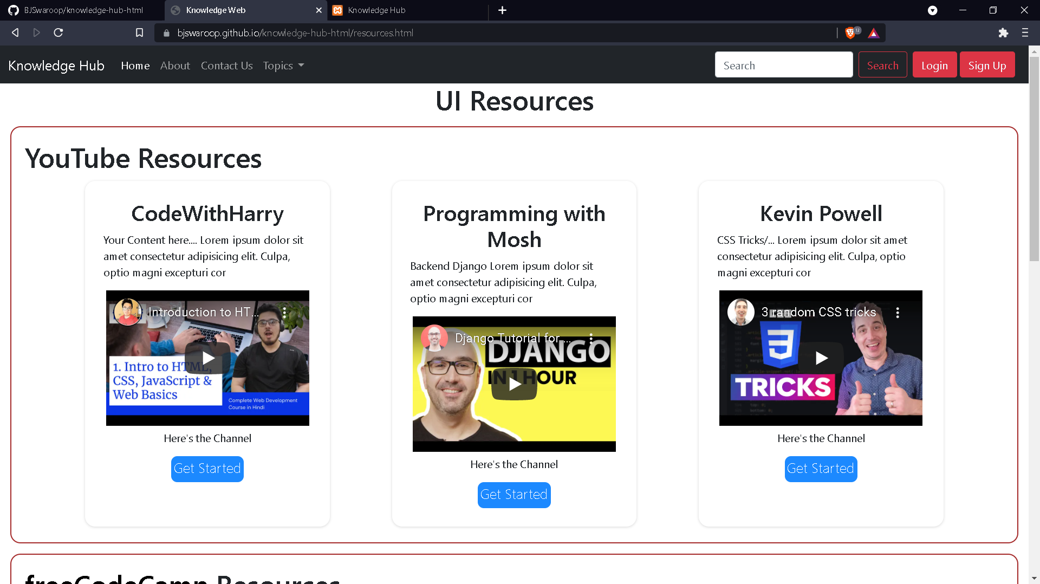Click the scrollbar down arrow
This screenshot has height=584, width=1040.
[1034, 578]
